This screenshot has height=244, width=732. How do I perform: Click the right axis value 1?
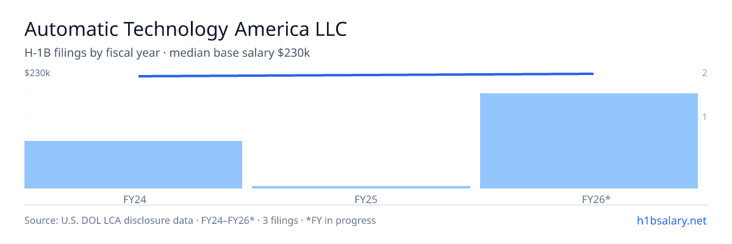point(705,117)
